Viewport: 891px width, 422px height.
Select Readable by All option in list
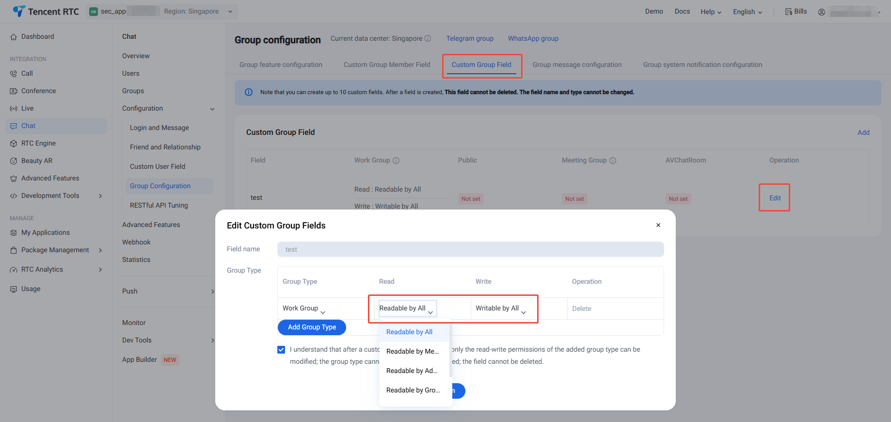[x=409, y=332]
